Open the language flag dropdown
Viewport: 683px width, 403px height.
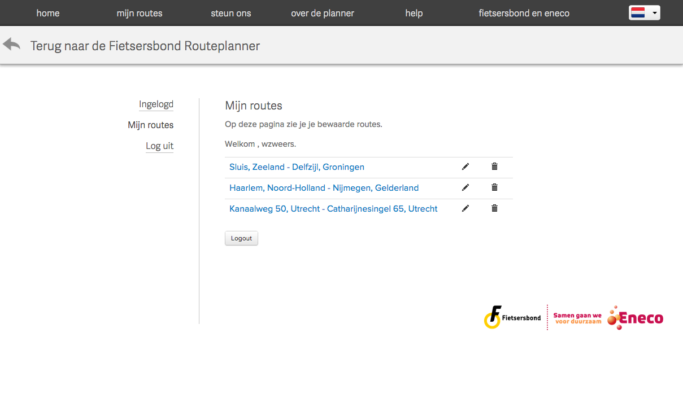pyautogui.click(x=644, y=13)
